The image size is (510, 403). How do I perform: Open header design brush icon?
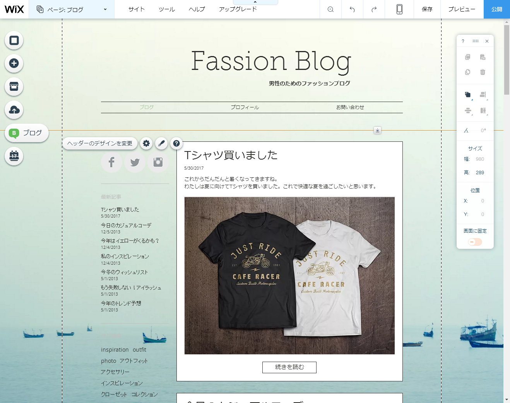pyautogui.click(x=161, y=143)
